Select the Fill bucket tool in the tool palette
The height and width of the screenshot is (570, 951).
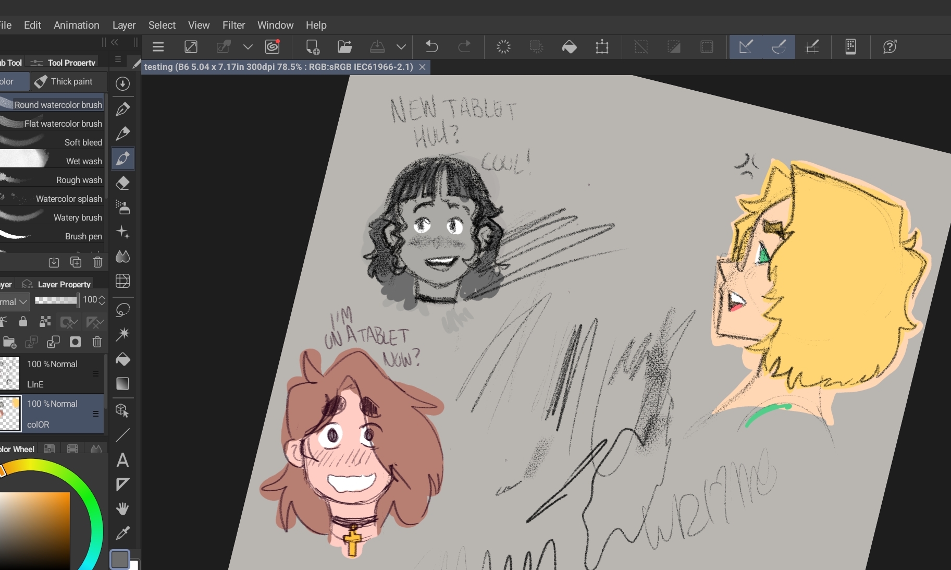click(123, 359)
